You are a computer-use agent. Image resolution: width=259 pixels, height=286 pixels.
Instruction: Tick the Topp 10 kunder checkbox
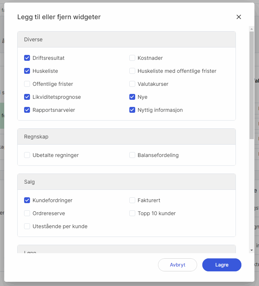click(132, 213)
